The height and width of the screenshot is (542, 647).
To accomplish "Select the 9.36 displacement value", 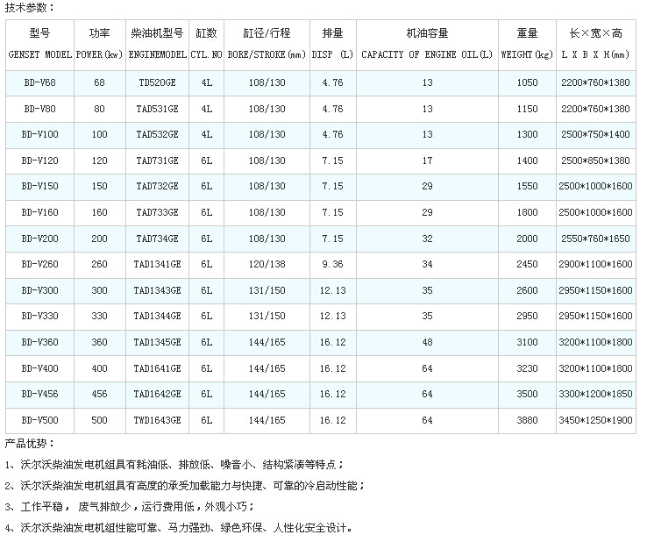I will click(x=332, y=265).
